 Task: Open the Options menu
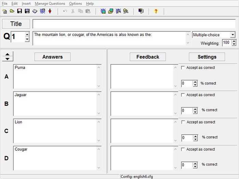75,3
